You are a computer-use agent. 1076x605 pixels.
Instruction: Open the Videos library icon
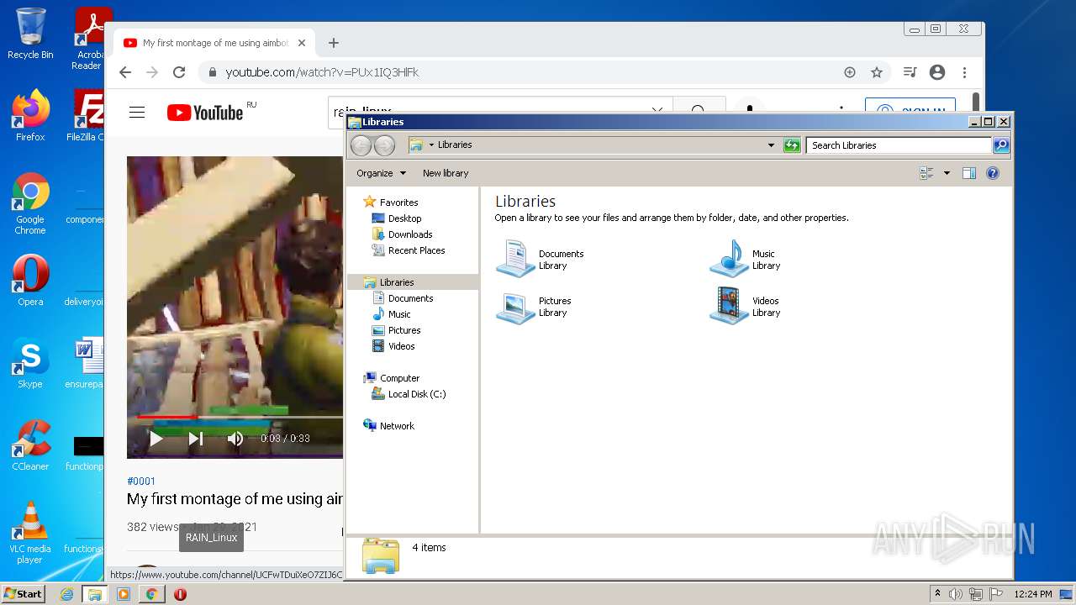[x=729, y=307]
